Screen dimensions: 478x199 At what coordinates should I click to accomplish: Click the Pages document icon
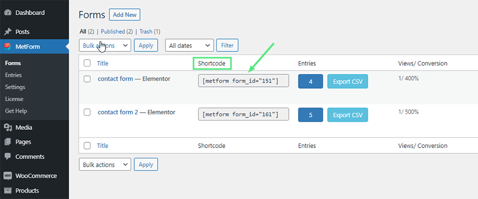(x=8, y=142)
